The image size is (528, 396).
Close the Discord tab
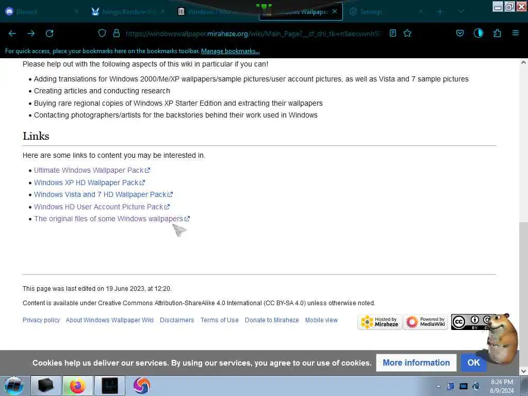point(77,11)
